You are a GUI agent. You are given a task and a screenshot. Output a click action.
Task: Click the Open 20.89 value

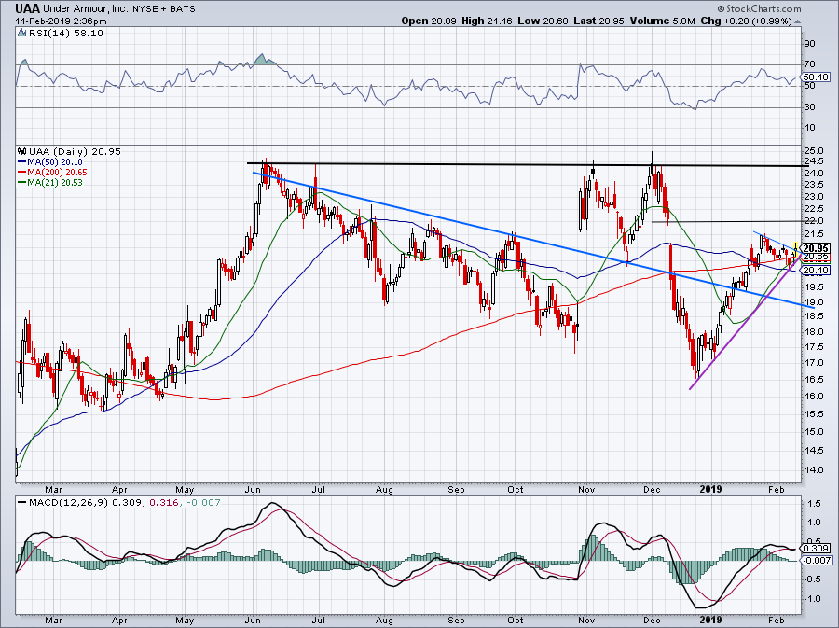[429, 21]
